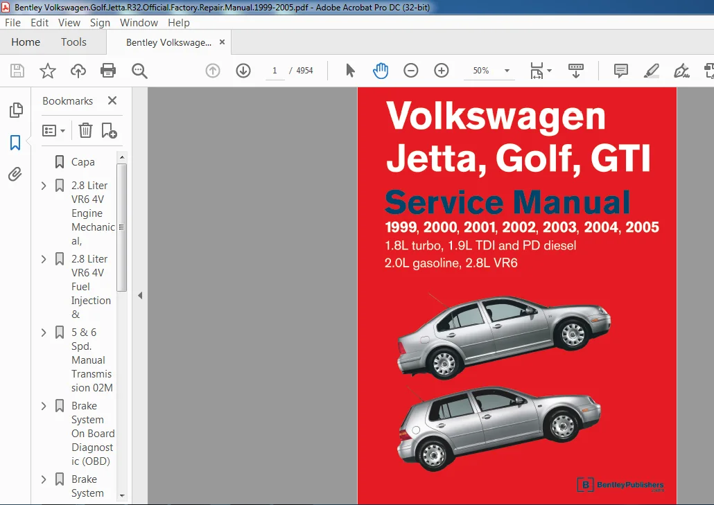The width and height of the screenshot is (714, 505).
Task: Switch to the Tools tab
Action: pyautogui.click(x=73, y=42)
